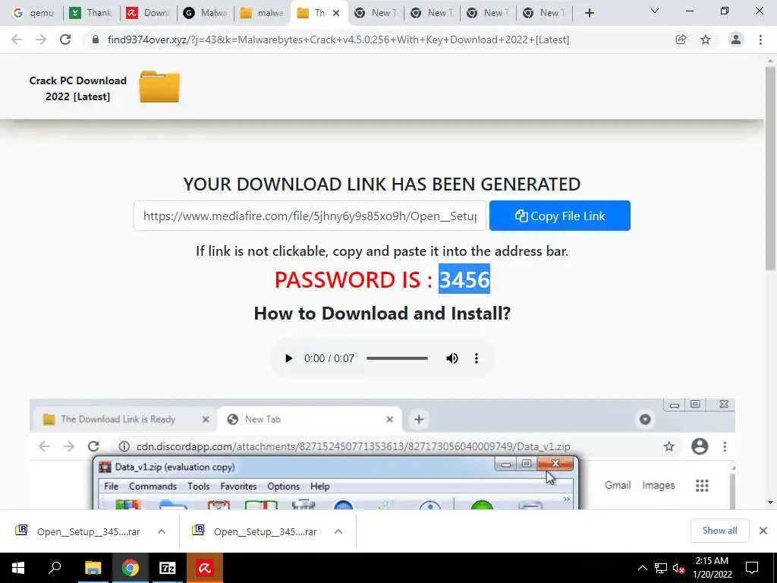The width and height of the screenshot is (777, 583).
Task: Click the Copy File Link button
Action: click(x=559, y=216)
